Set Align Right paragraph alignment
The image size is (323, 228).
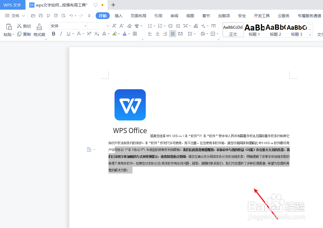click(x=165, y=34)
